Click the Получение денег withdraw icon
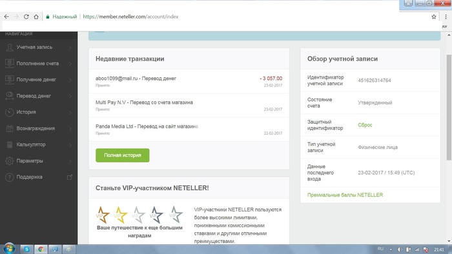The image size is (452, 254). (10, 80)
